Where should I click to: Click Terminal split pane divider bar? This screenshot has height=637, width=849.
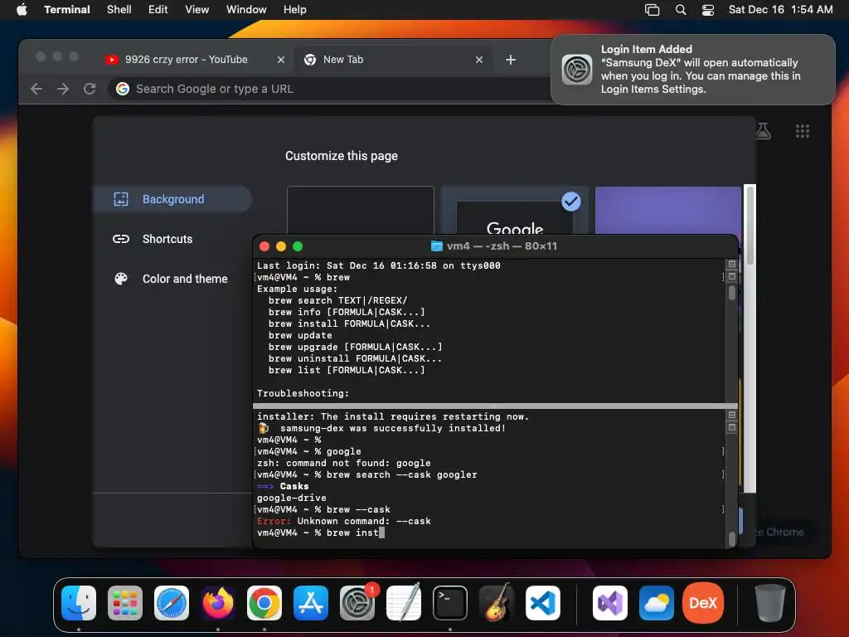(x=495, y=406)
